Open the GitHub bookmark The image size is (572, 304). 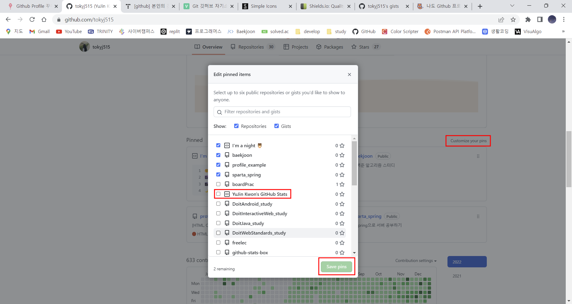[x=364, y=31]
